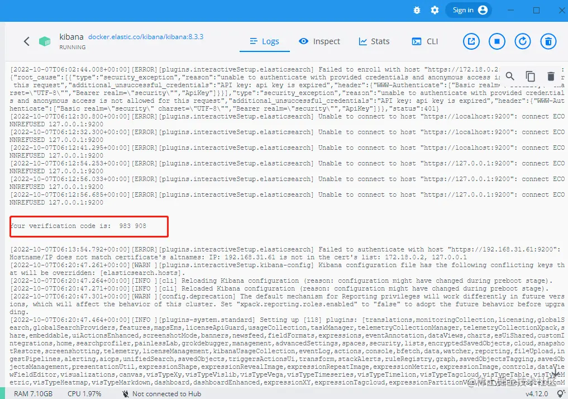Open the feedback lightbulb icon

[x=561, y=393]
